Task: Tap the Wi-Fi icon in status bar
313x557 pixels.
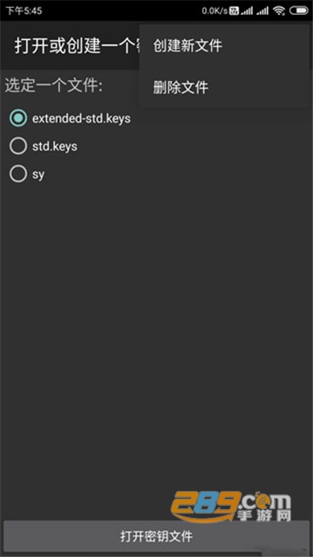Action: point(279,11)
